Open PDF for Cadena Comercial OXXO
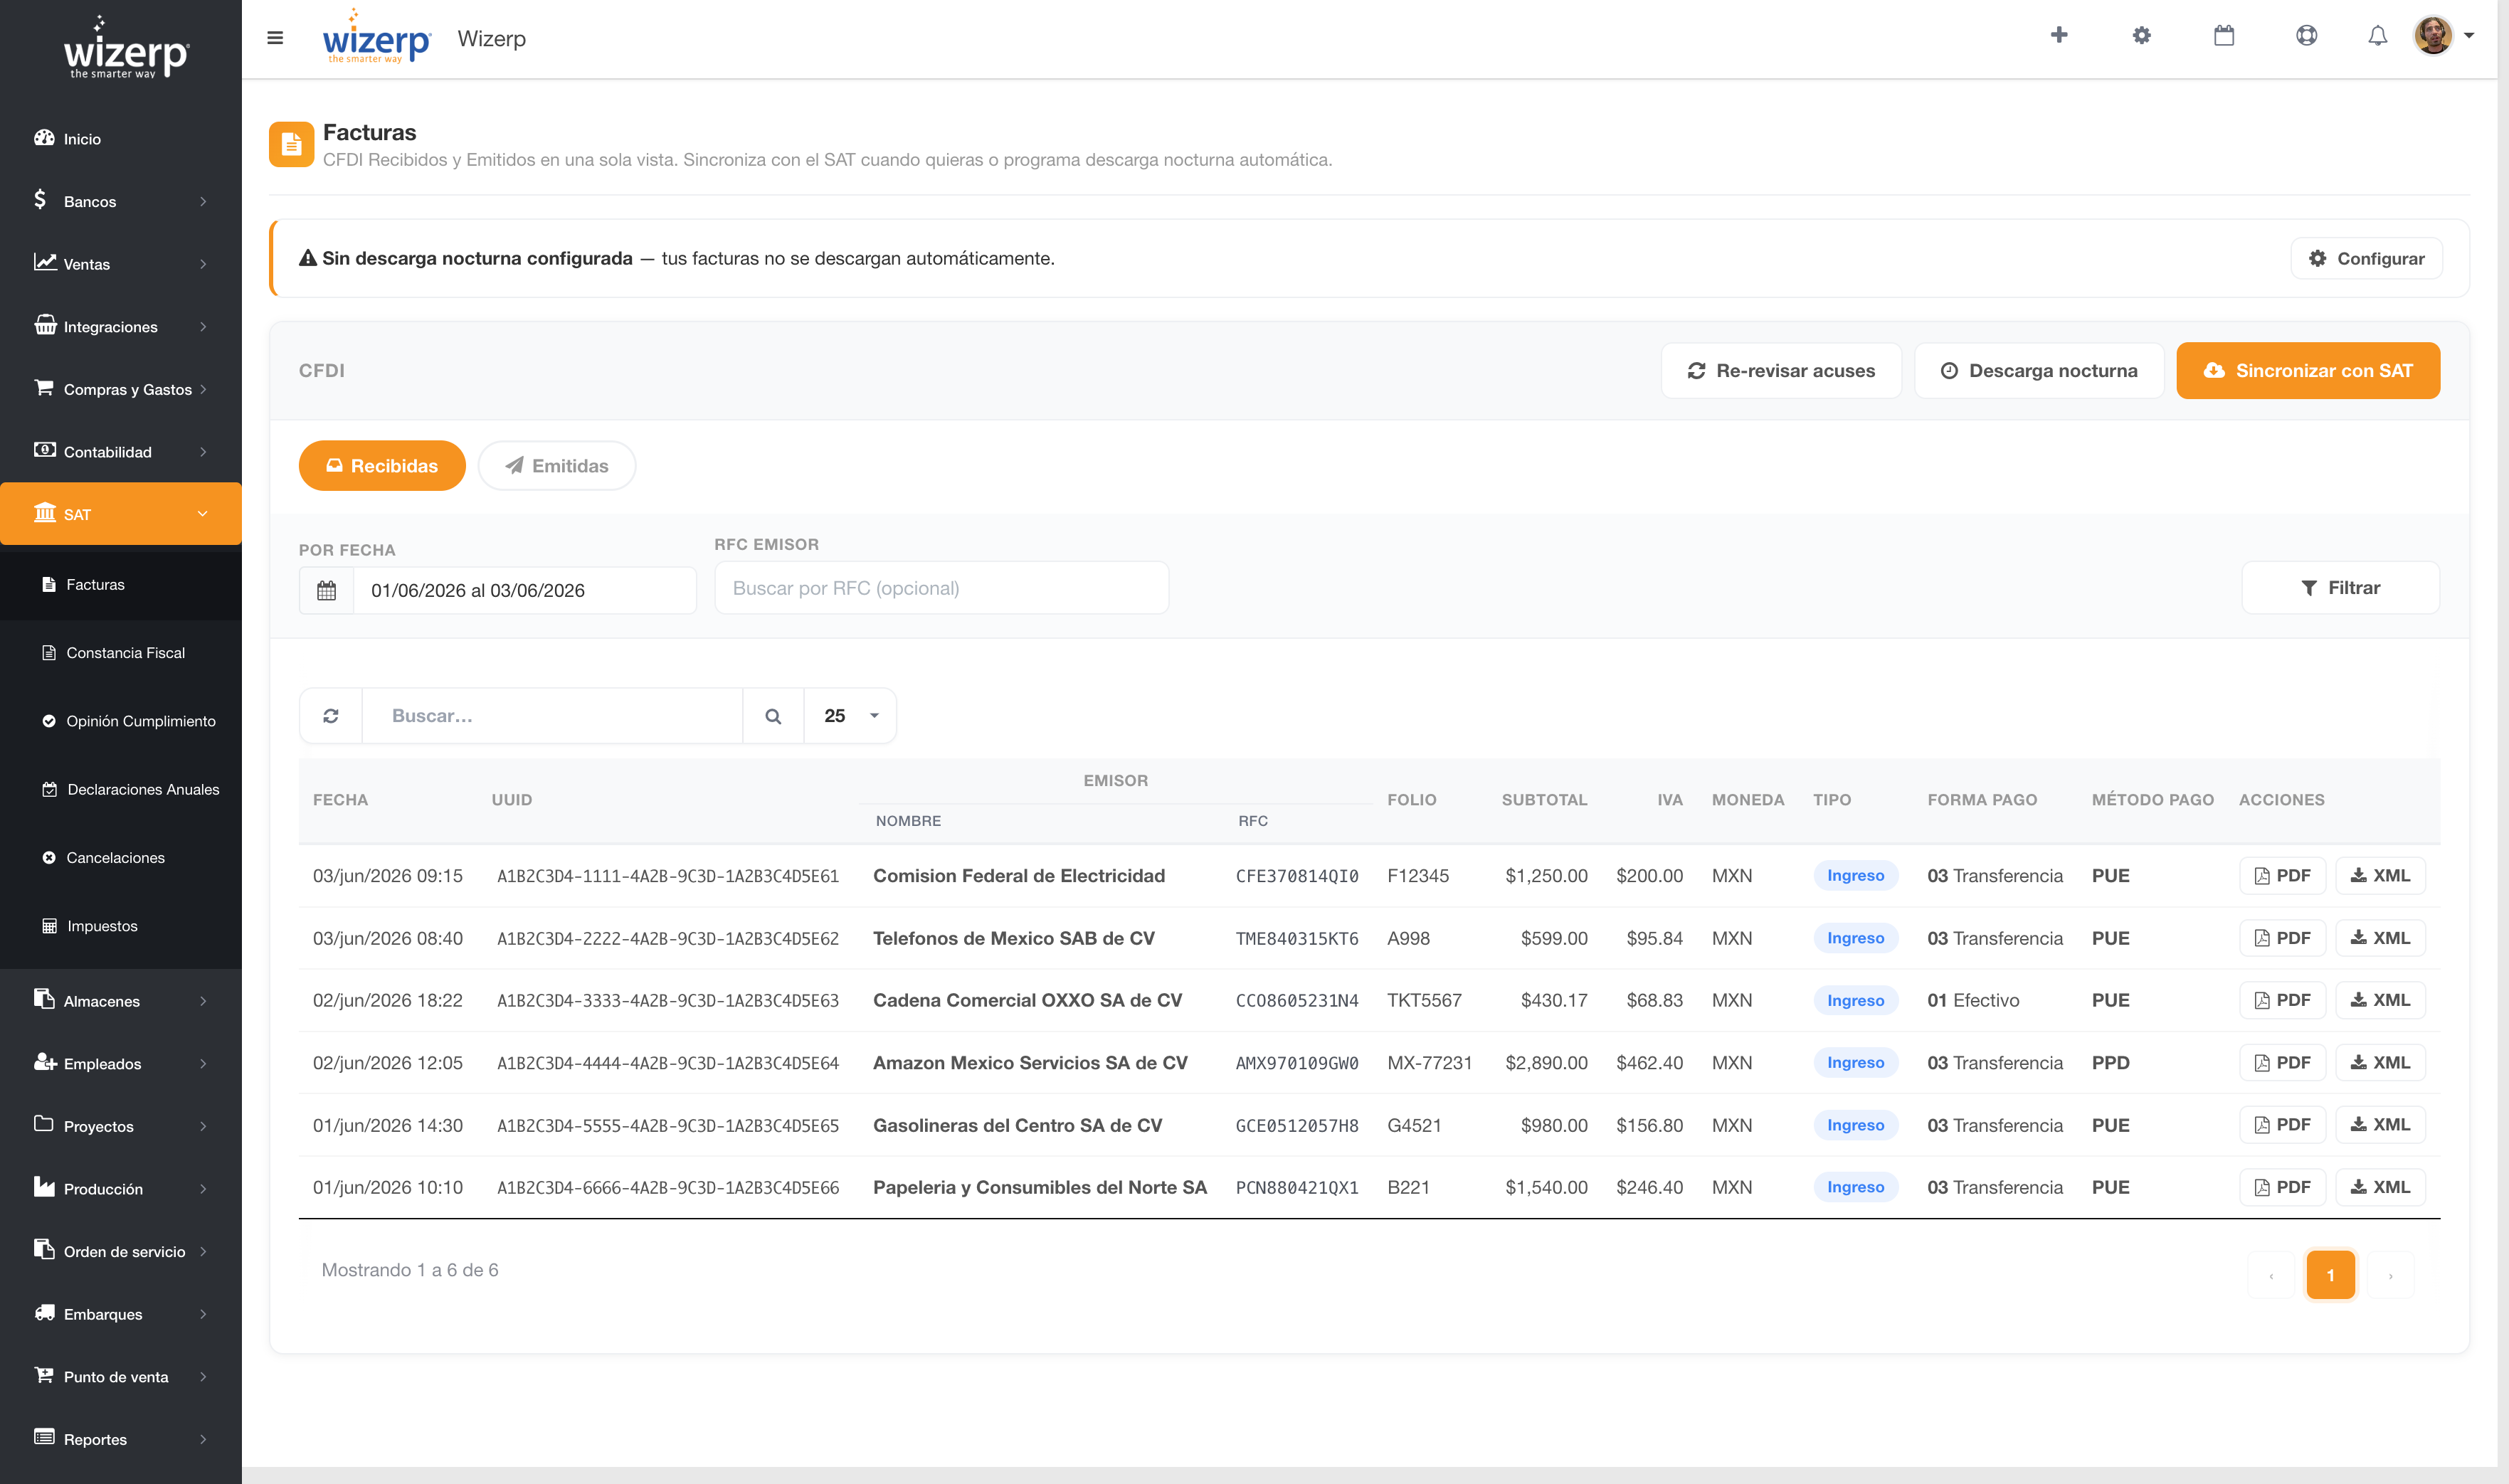The image size is (2509, 1484). [x=2282, y=1000]
